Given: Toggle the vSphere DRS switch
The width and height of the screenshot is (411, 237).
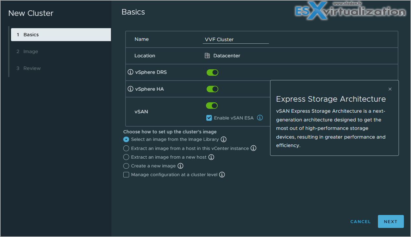Looking at the screenshot, I should point(212,72).
